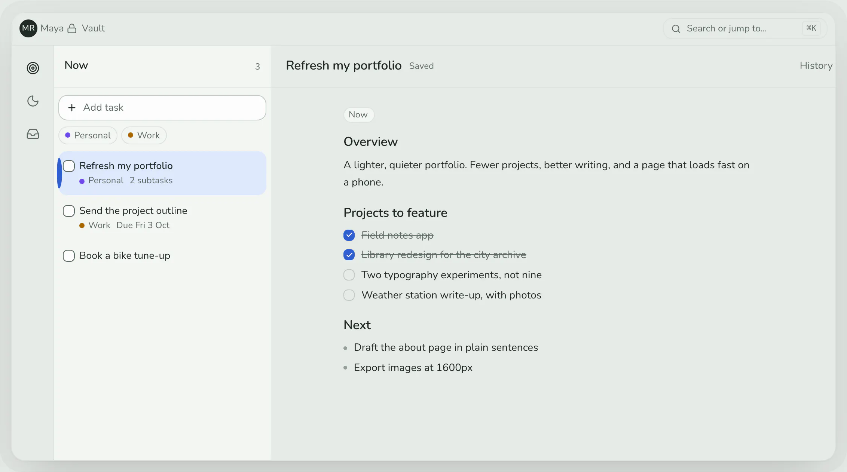Check off Book a bike tune-up
Viewport: 847px width, 472px height.
coord(69,256)
